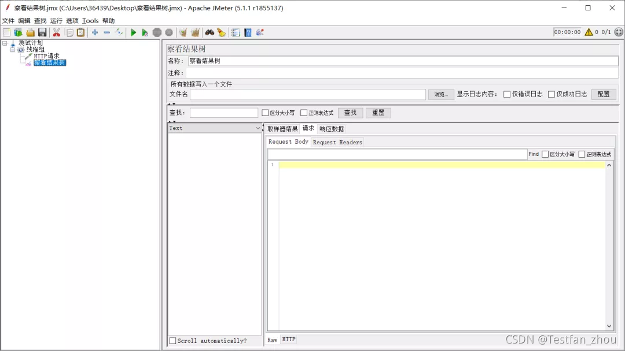Switch to the 取样器结果 tab
625x351 pixels.
click(x=282, y=129)
